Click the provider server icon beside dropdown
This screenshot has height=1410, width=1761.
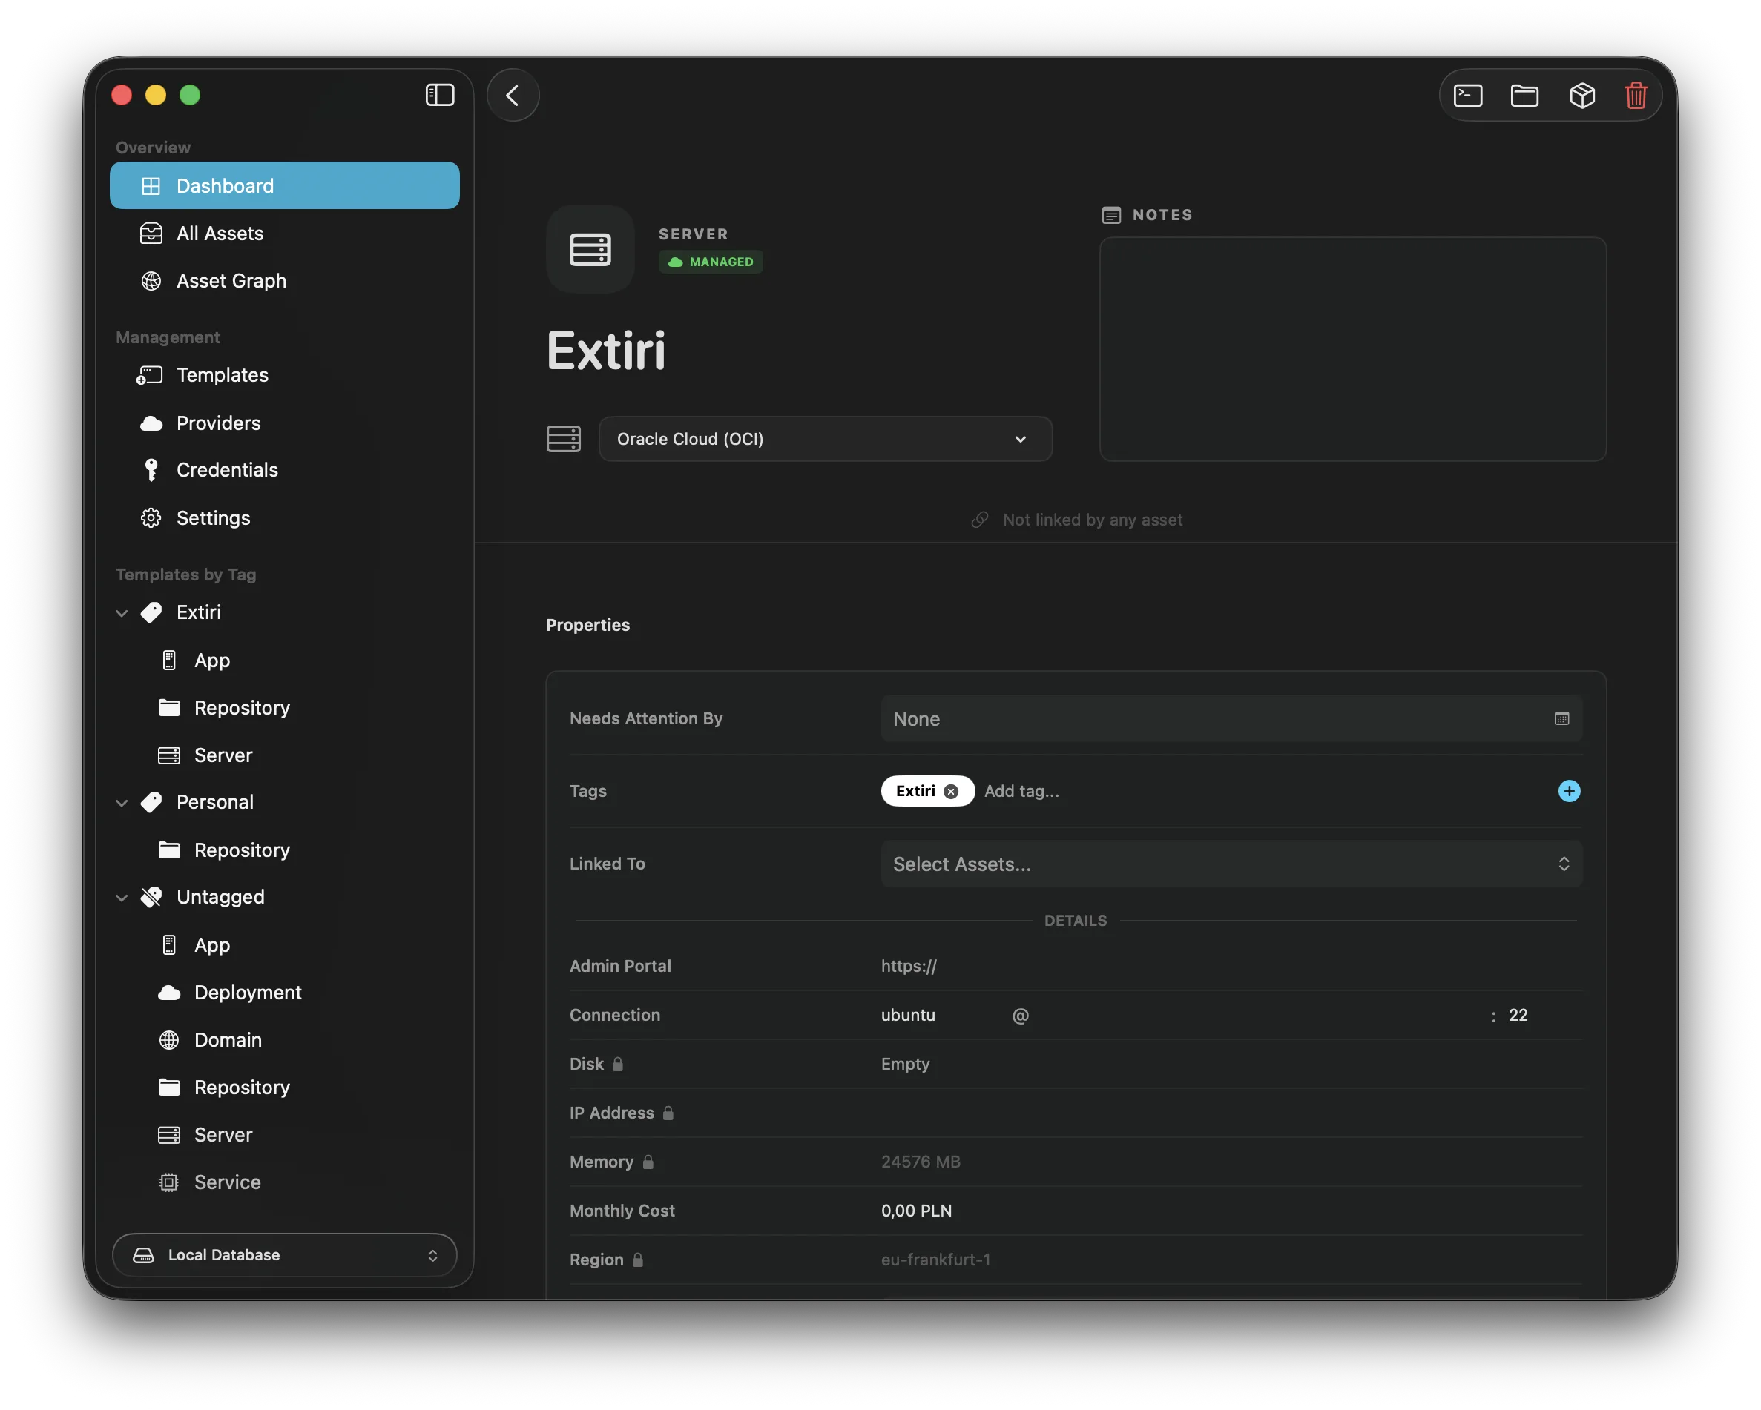point(564,438)
